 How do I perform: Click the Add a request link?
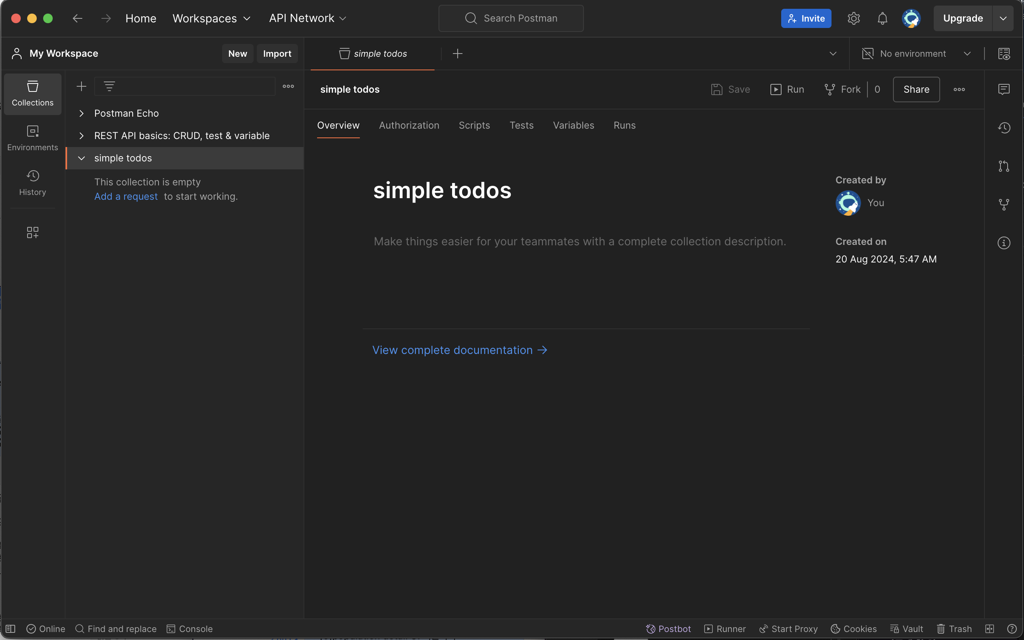click(126, 197)
